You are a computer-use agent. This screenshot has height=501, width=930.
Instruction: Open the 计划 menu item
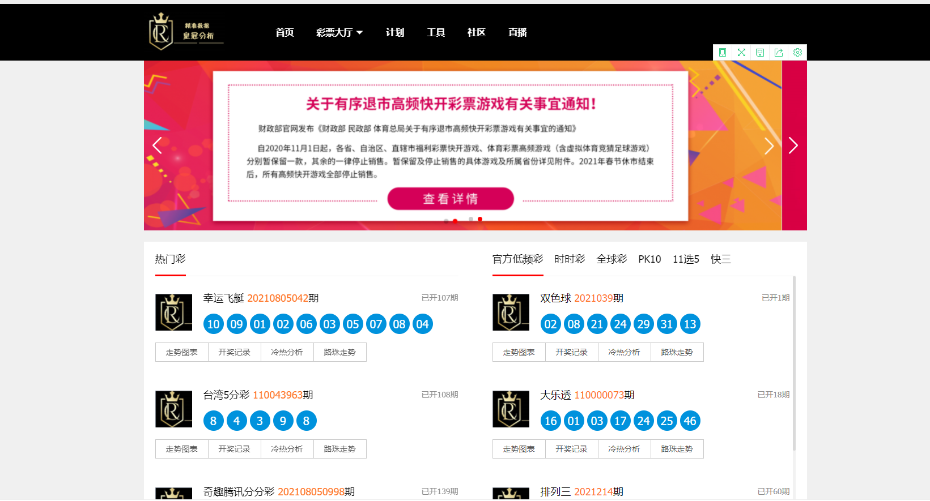pyautogui.click(x=395, y=32)
